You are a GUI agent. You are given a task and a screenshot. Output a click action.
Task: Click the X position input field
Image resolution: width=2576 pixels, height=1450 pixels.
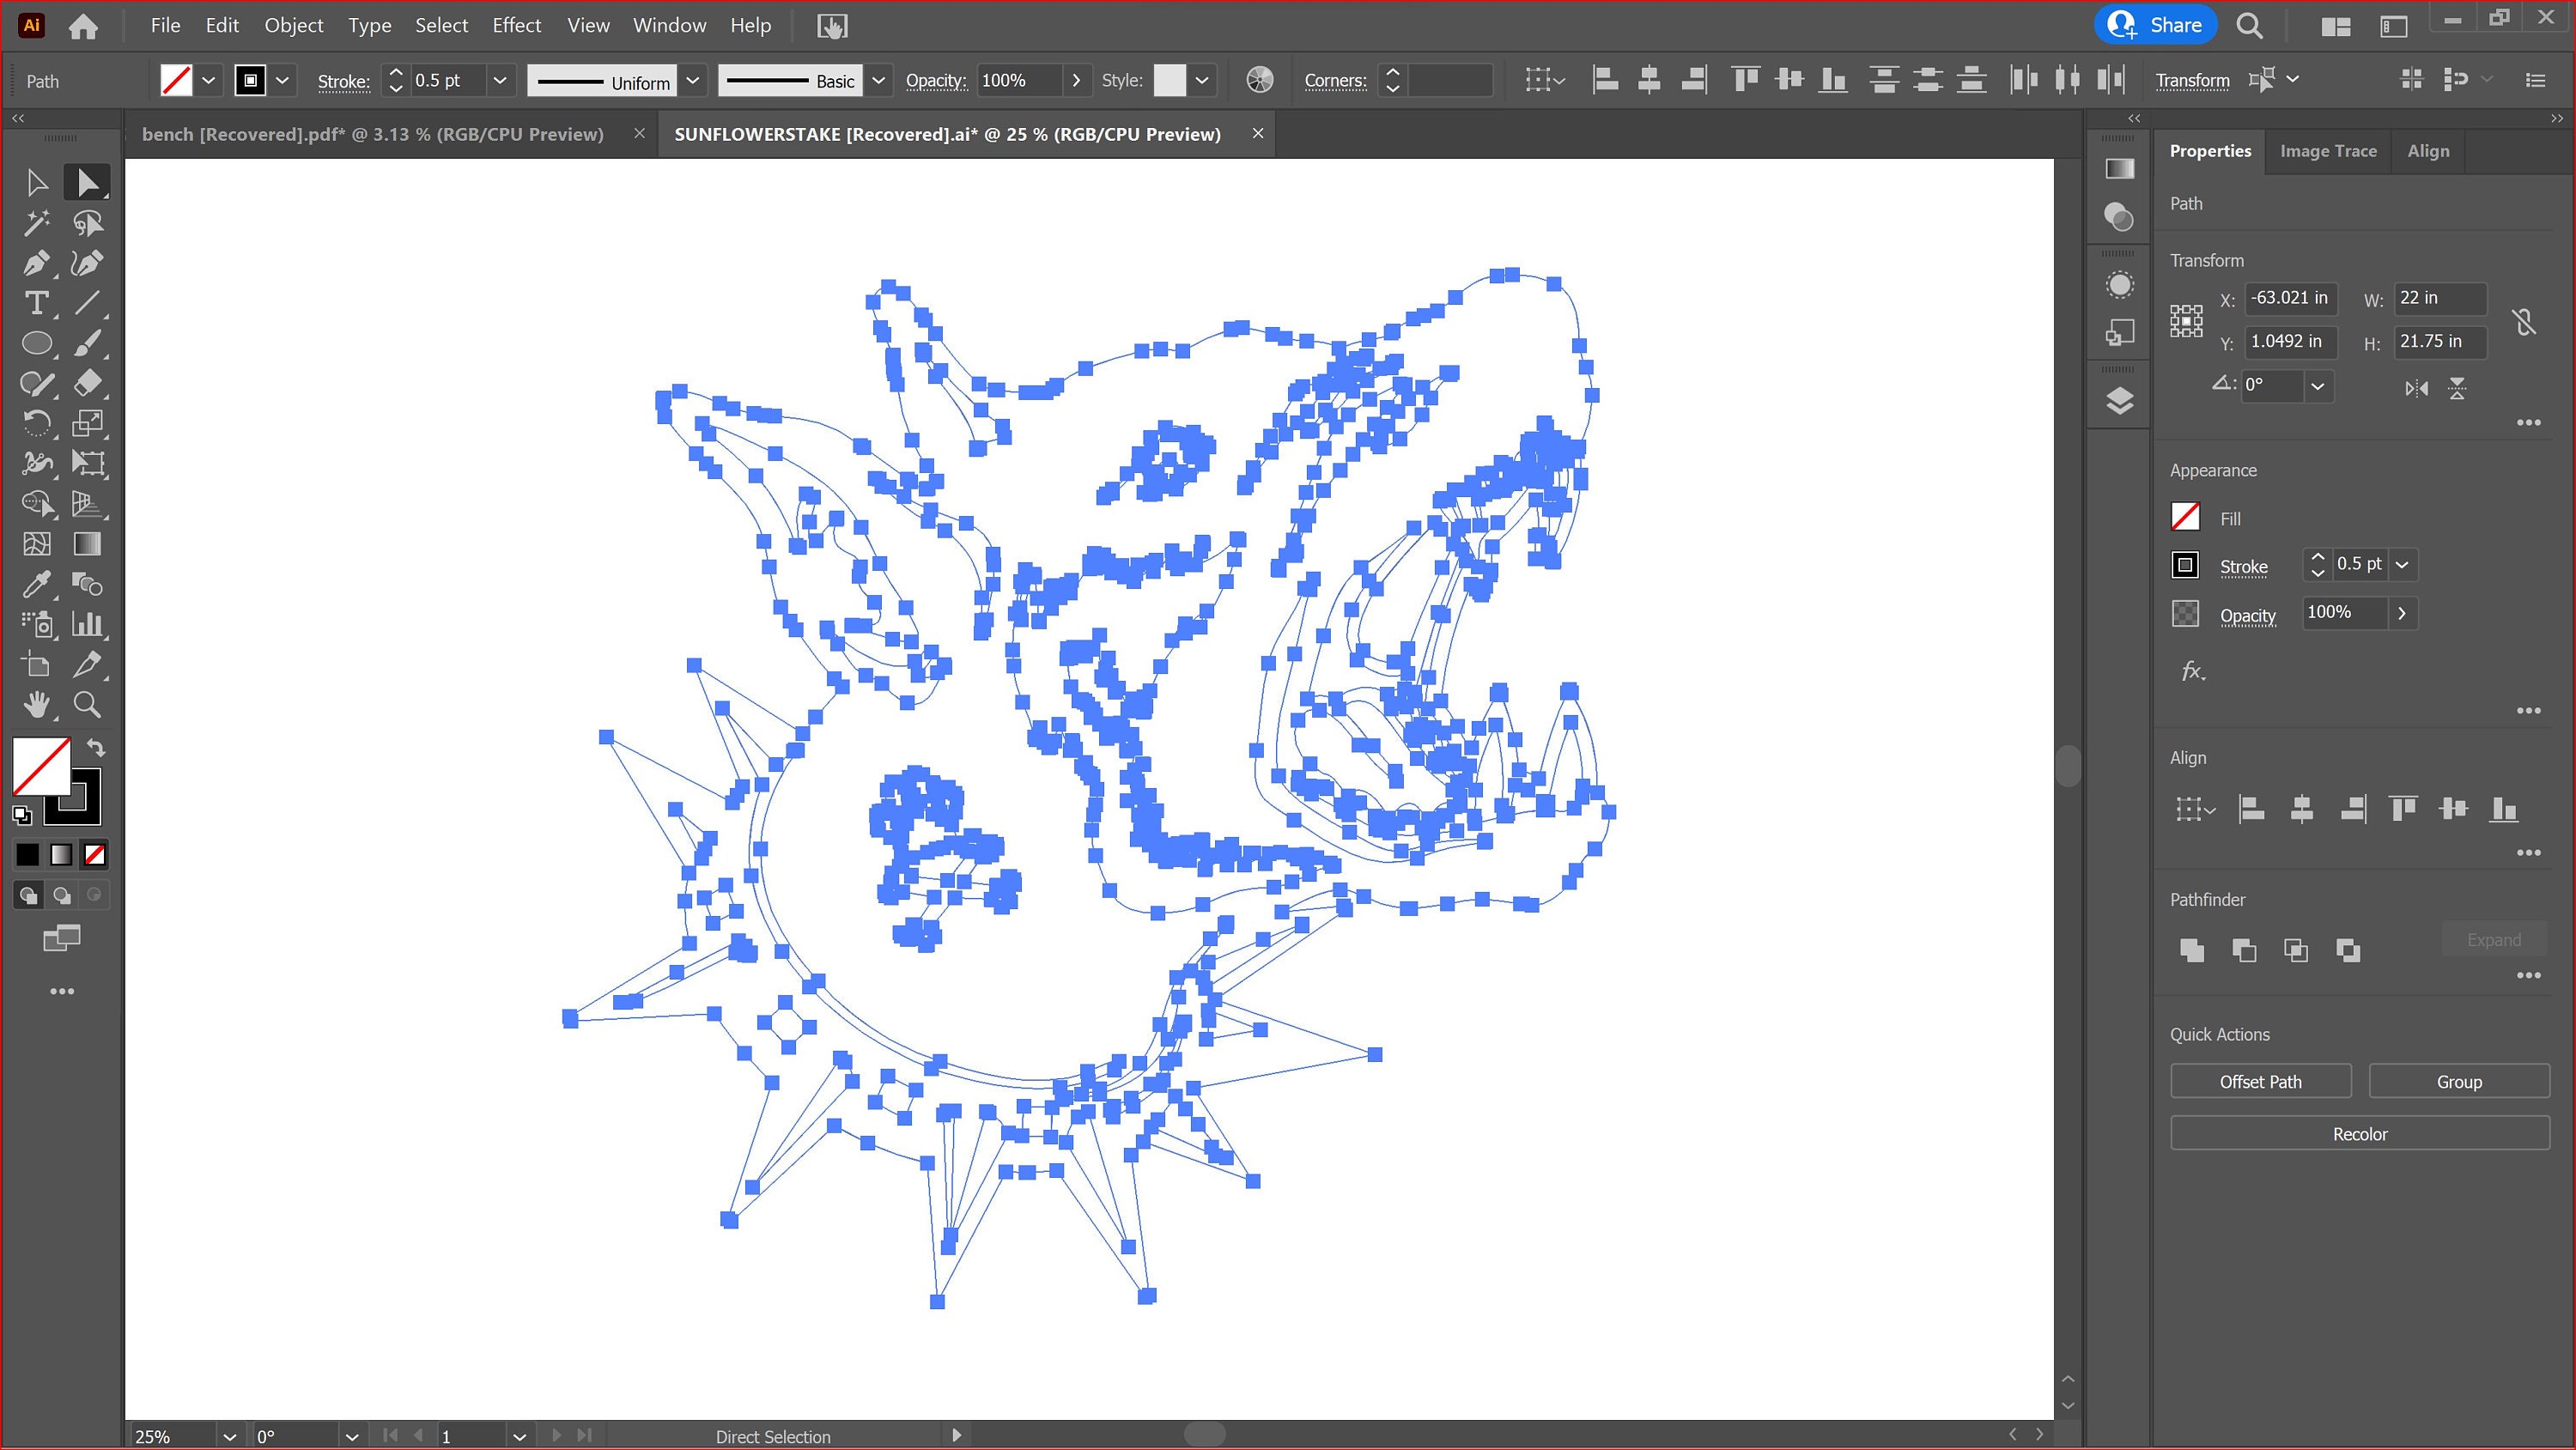pyautogui.click(x=2290, y=298)
